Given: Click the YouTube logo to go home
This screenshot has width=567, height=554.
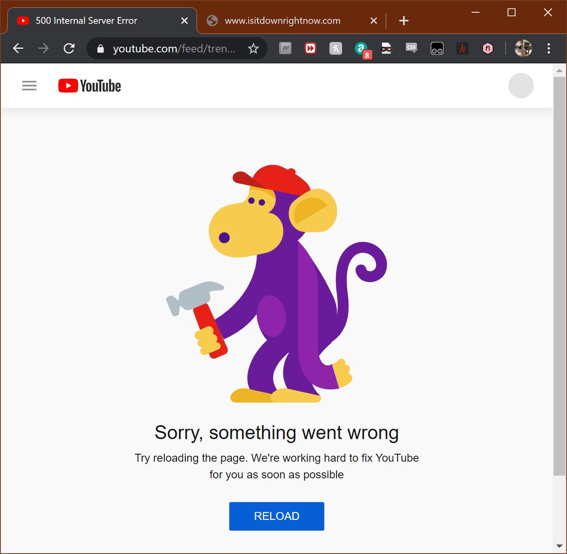Looking at the screenshot, I should [x=90, y=86].
